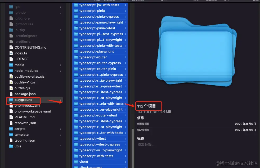Click the README.md file icon
This screenshot has height=168, width=260.
pos(11,117)
